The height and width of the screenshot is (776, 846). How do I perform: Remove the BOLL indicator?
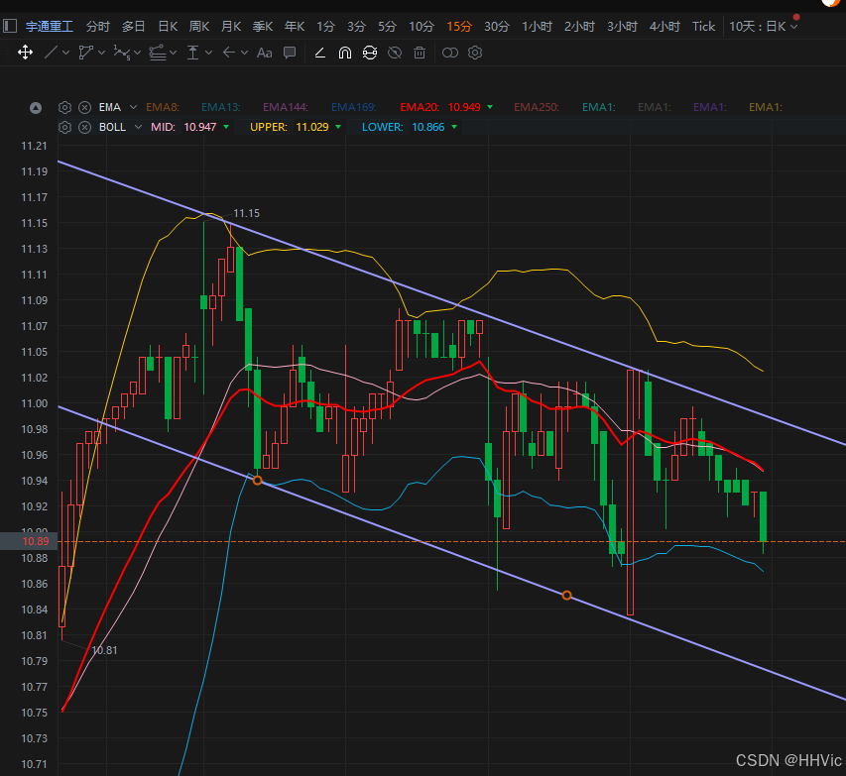84,127
